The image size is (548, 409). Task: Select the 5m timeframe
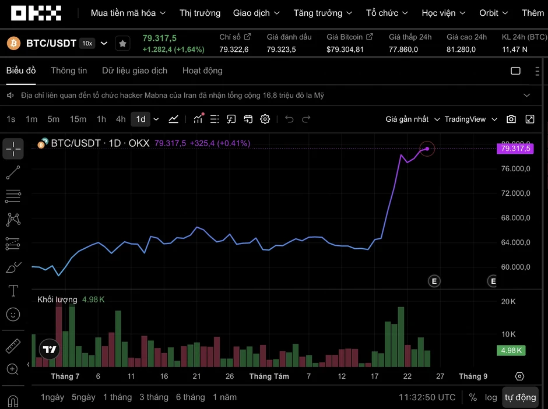53,119
